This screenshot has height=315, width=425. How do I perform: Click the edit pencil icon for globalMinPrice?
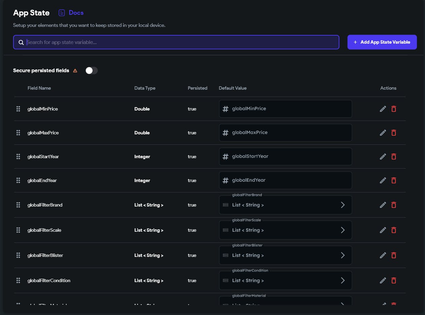point(383,109)
